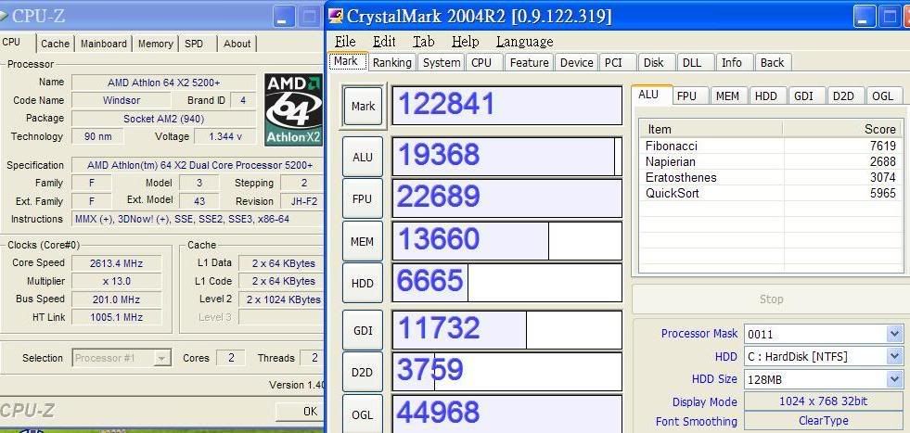Image resolution: width=910 pixels, height=433 pixels.
Task: Select the QuickSort result row
Action: [x=771, y=193]
